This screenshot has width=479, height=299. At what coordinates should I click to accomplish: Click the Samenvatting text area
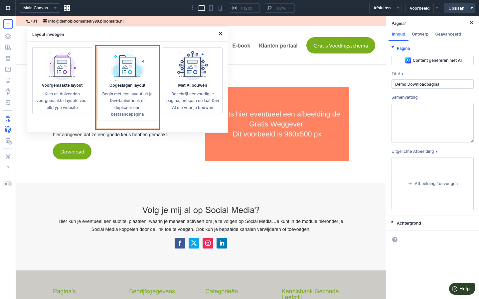tap(432, 123)
